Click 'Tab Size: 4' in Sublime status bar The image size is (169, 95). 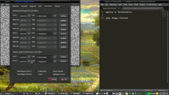tap(148, 90)
